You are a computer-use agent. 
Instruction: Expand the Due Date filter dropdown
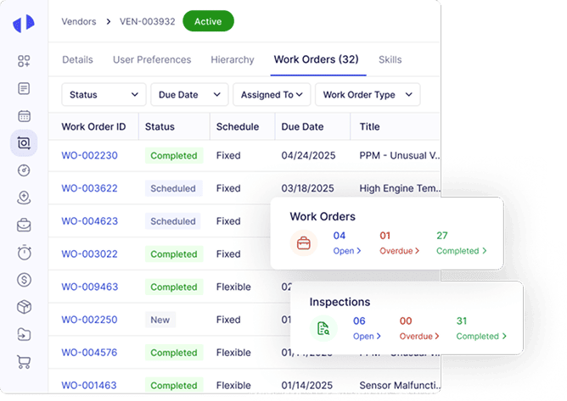(x=189, y=95)
